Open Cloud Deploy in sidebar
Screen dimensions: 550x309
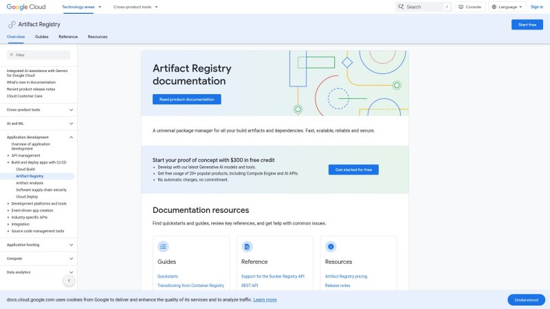27,197
